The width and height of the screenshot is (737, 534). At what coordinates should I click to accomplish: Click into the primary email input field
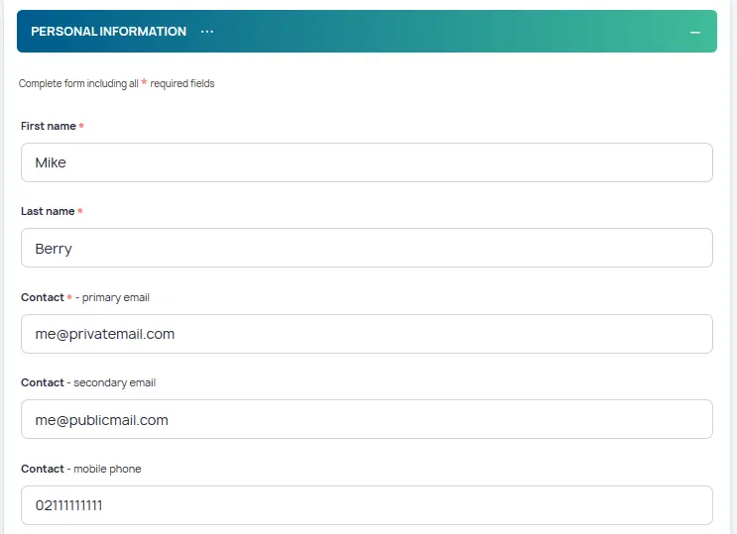click(366, 334)
